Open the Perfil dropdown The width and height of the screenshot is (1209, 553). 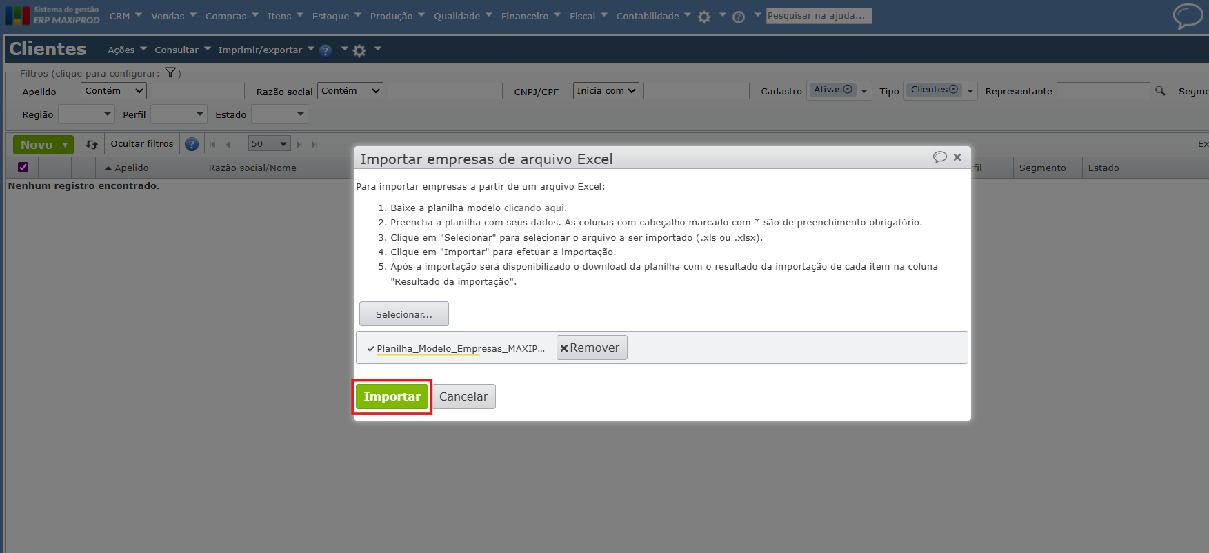(x=179, y=114)
